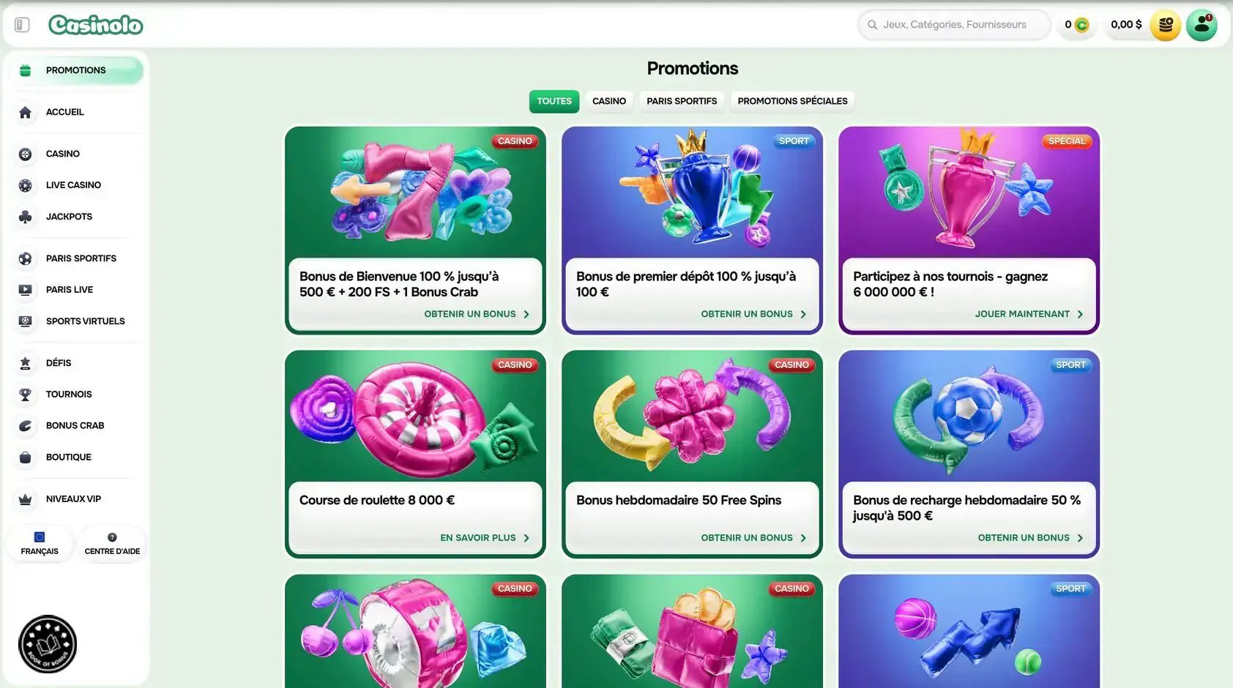Image resolution: width=1233 pixels, height=688 pixels.
Task: Focus the Jeux, Catégories, Fournisseurs search field
Action: tap(954, 25)
